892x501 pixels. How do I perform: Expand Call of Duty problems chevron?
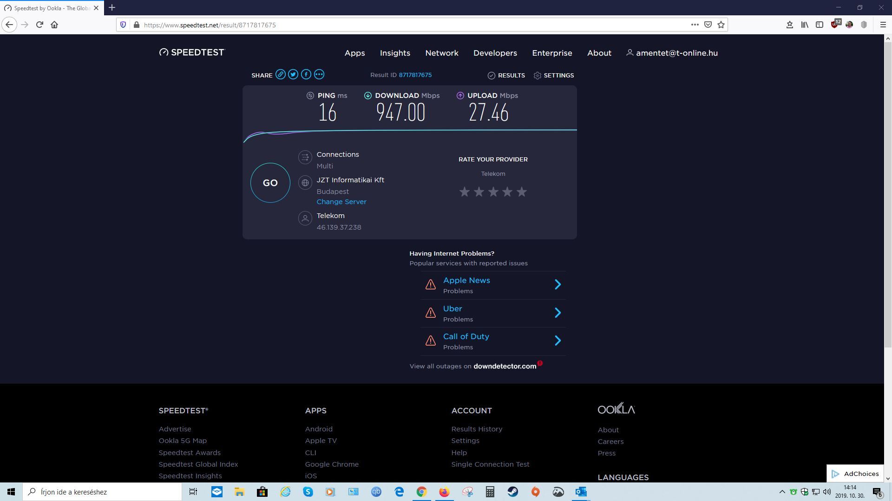[558, 341]
